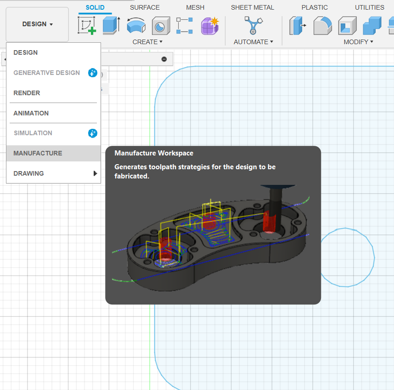
Task: Expand DRAWING submenu arrow
Action: (x=95, y=173)
